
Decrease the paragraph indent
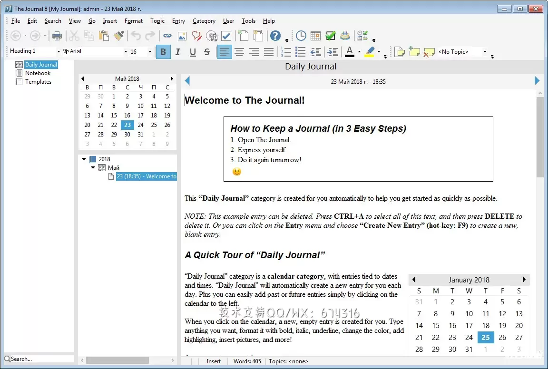coord(315,52)
